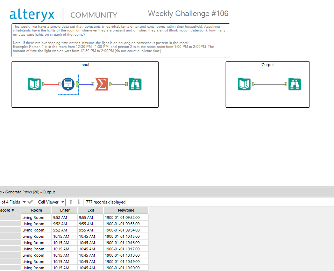Apply field selection with the checkmark icon

pos(30,202)
